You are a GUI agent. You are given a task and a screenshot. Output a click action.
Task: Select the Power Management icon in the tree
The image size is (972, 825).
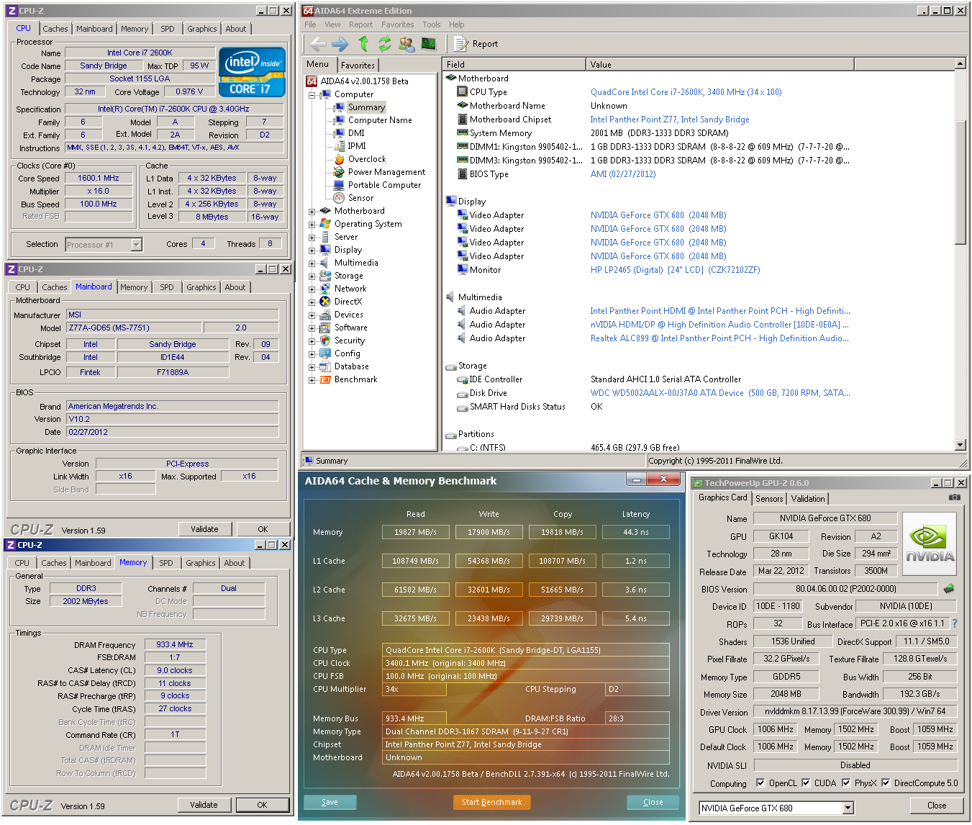pos(339,172)
